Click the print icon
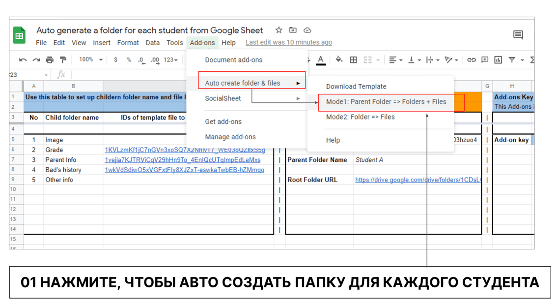Image resolution: width=560 pixels, height=306 pixels. pos(50,60)
